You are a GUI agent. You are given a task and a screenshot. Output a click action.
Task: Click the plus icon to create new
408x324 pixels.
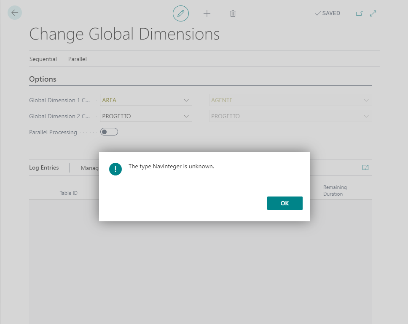pos(207,13)
